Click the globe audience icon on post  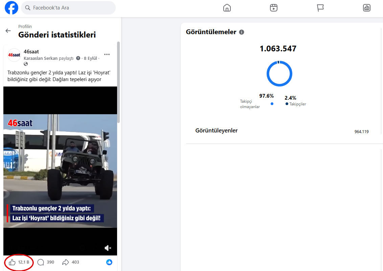click(26, 64)
